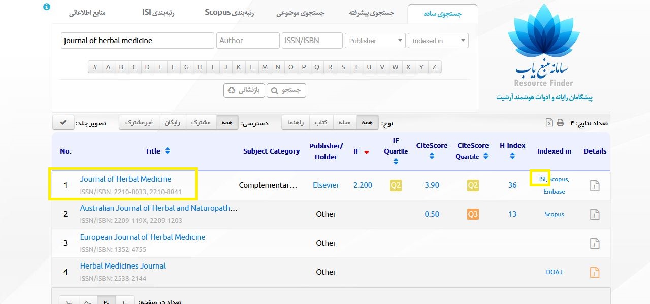Click orange Q3 quartile badge

pos(473,214)
